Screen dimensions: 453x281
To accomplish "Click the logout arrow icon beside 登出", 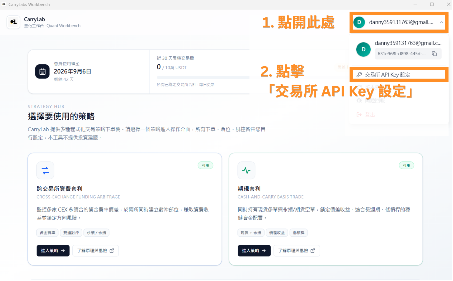I will pos(359,115).
